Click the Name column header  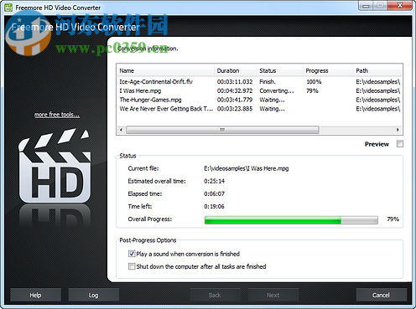tap(165, 70)
